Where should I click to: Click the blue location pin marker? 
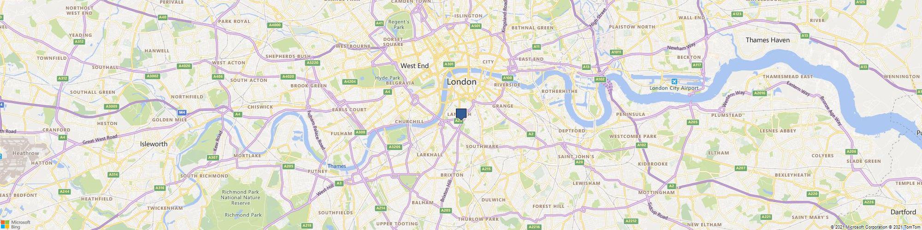click(461, 115)
